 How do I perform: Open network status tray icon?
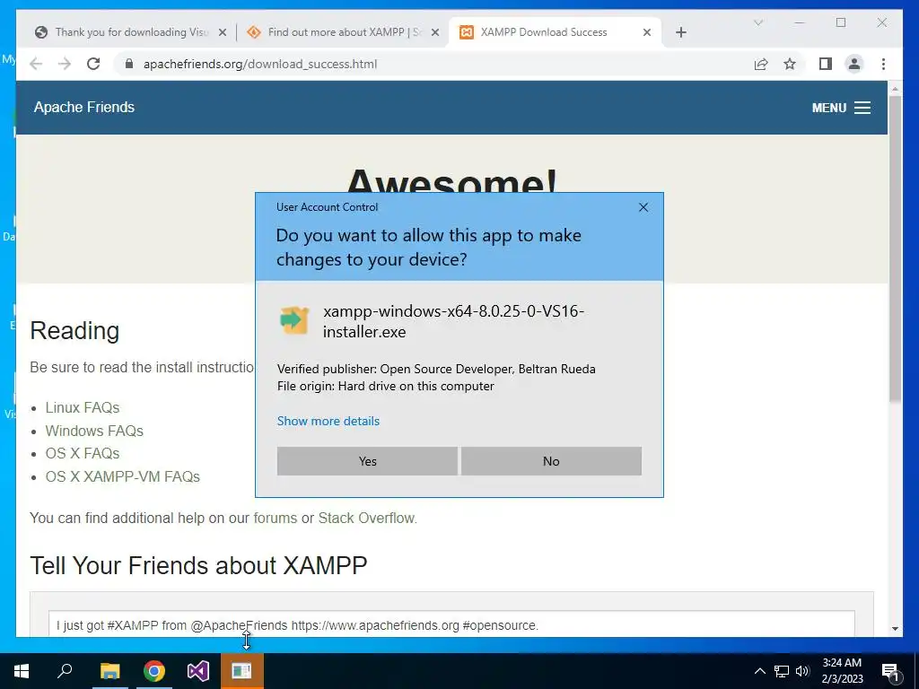pos(782,671)
